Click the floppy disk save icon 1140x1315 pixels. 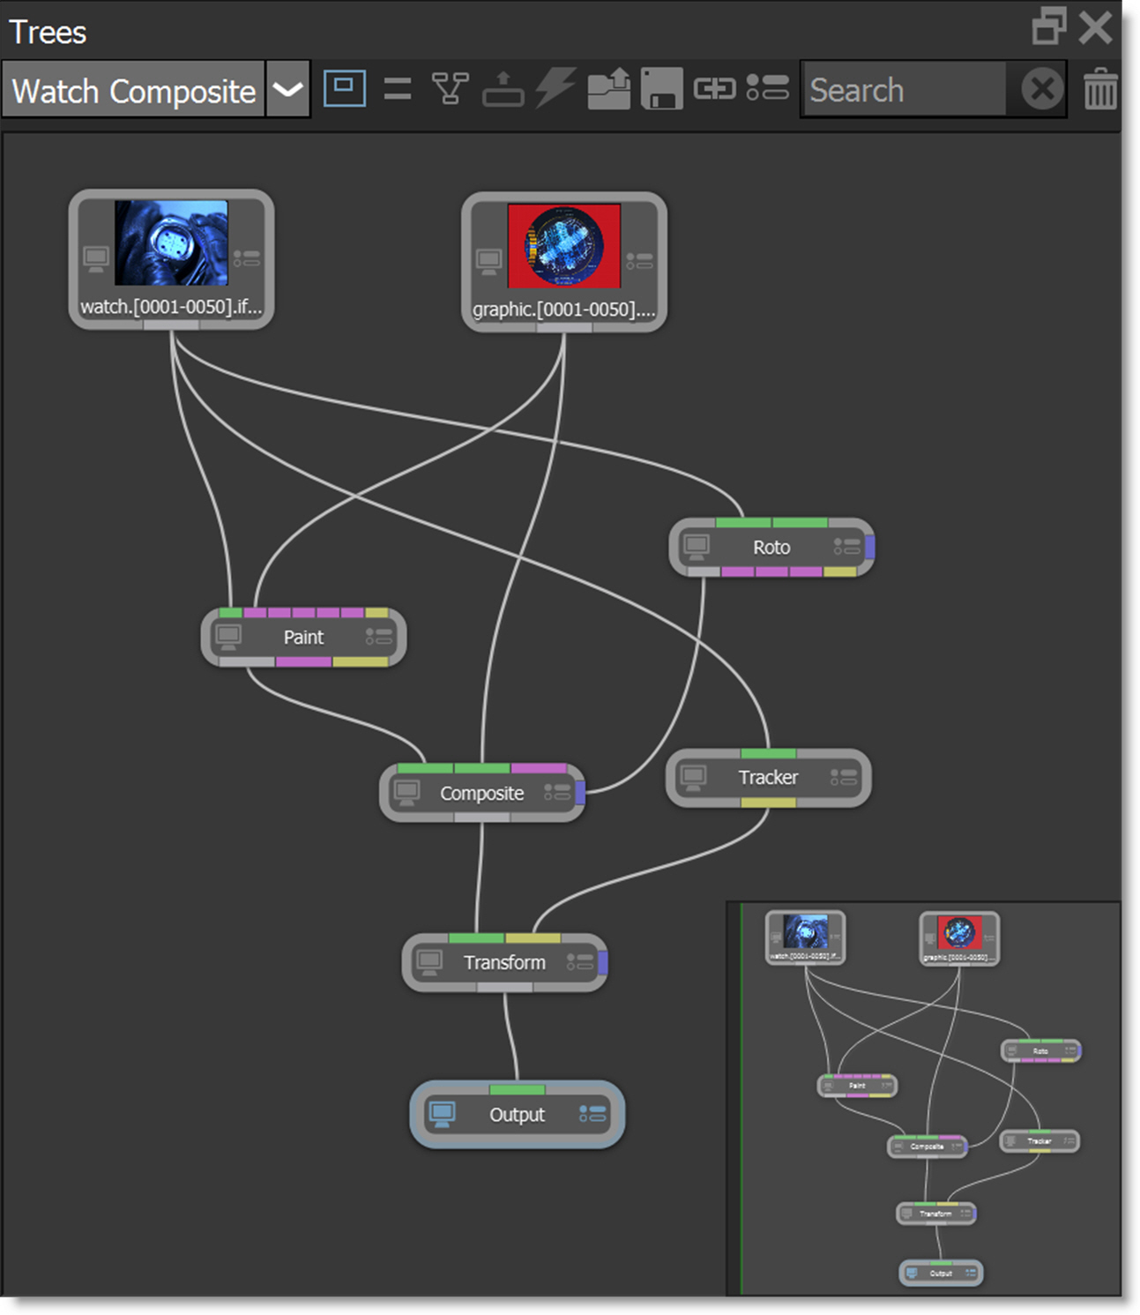pos(661,89)
